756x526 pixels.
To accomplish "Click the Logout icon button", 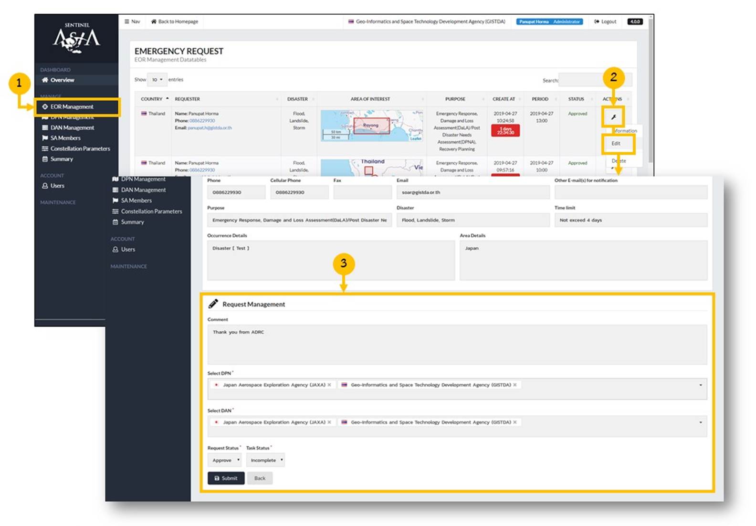I will pos(605,21).
